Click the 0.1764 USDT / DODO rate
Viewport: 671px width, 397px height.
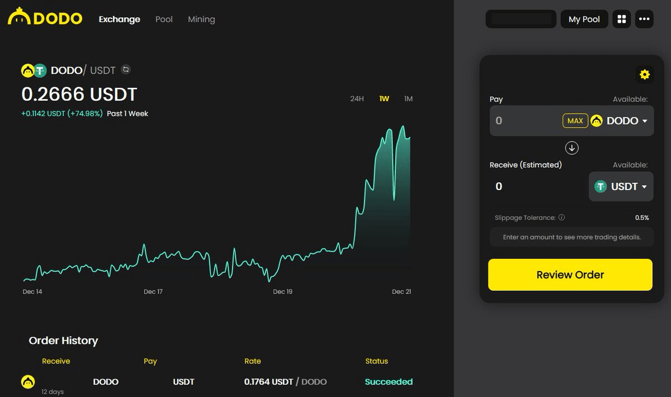285,382
